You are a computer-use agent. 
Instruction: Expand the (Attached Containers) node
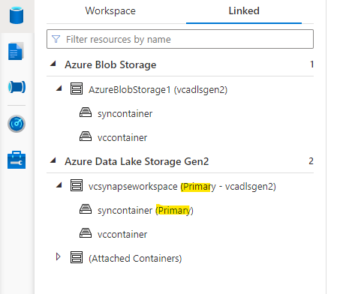pyautogui.click(x=59, y=256)
